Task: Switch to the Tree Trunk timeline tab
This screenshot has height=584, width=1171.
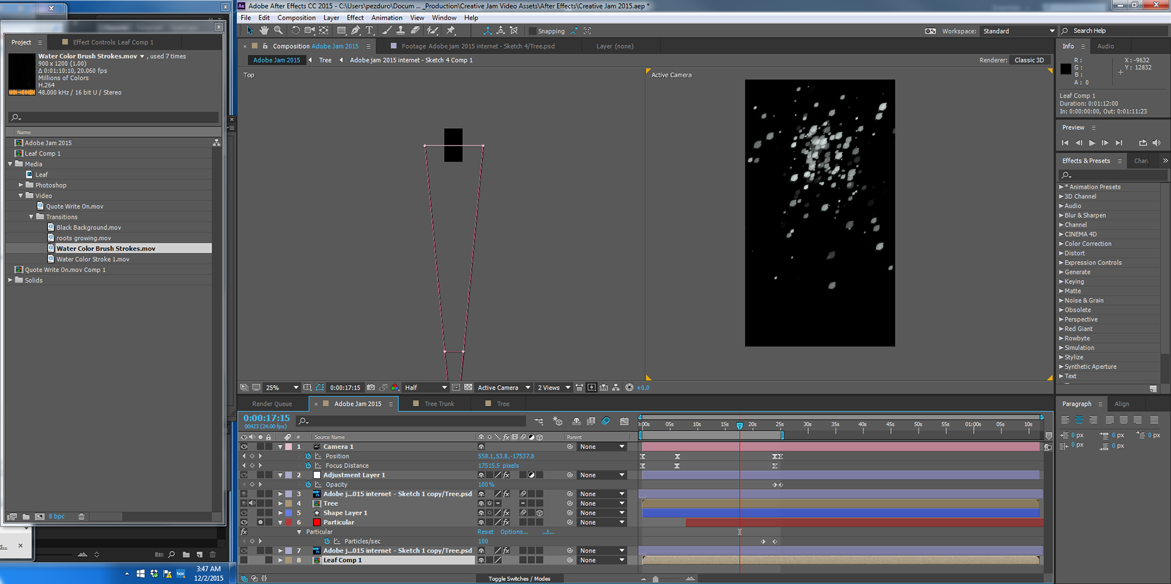Action: [439, 404]
